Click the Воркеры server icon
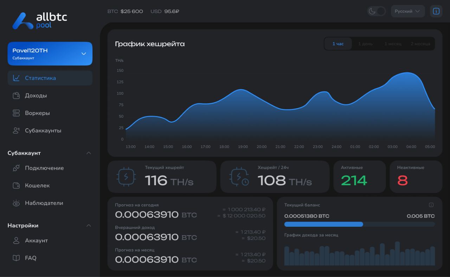This screenshot has height=277, width=450. 16,113
